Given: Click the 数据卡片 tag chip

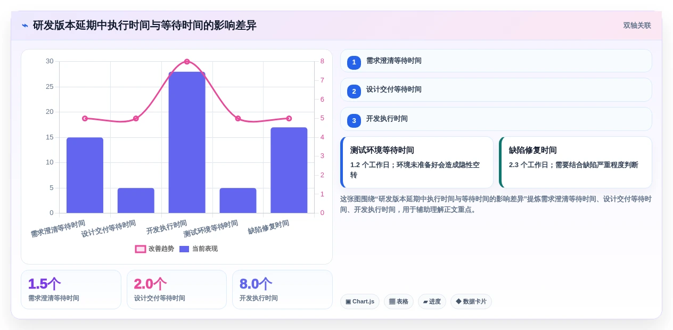Looking at the screenshot, I should [471, 302].
